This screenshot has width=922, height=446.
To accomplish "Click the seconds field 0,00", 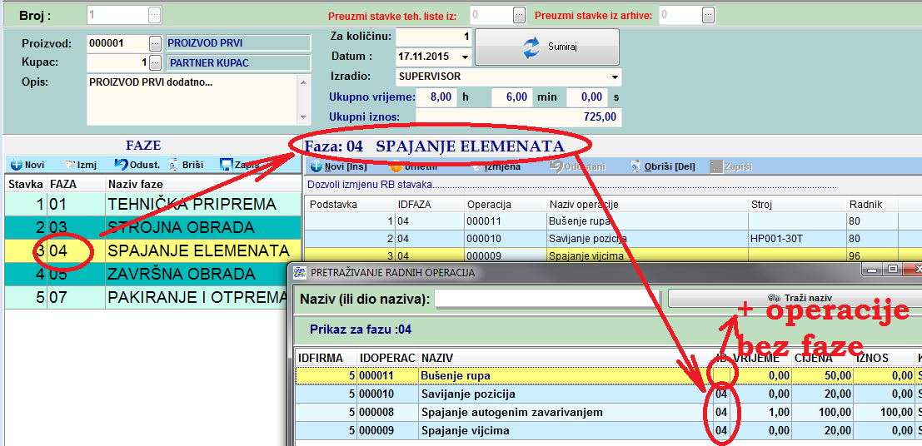I will (587, 97).
